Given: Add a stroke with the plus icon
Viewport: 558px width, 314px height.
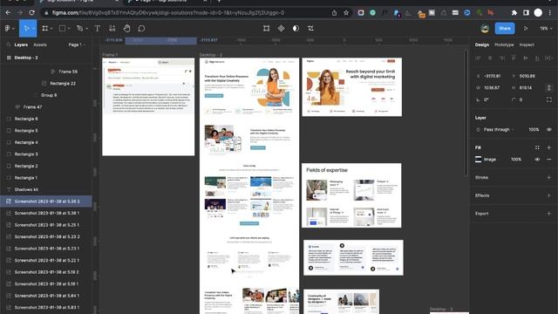Looking at the screenshot, I should tap(549, 177).
